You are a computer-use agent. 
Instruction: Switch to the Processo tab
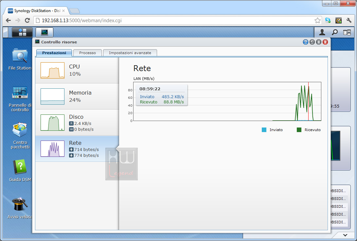[x=87, y=53]
